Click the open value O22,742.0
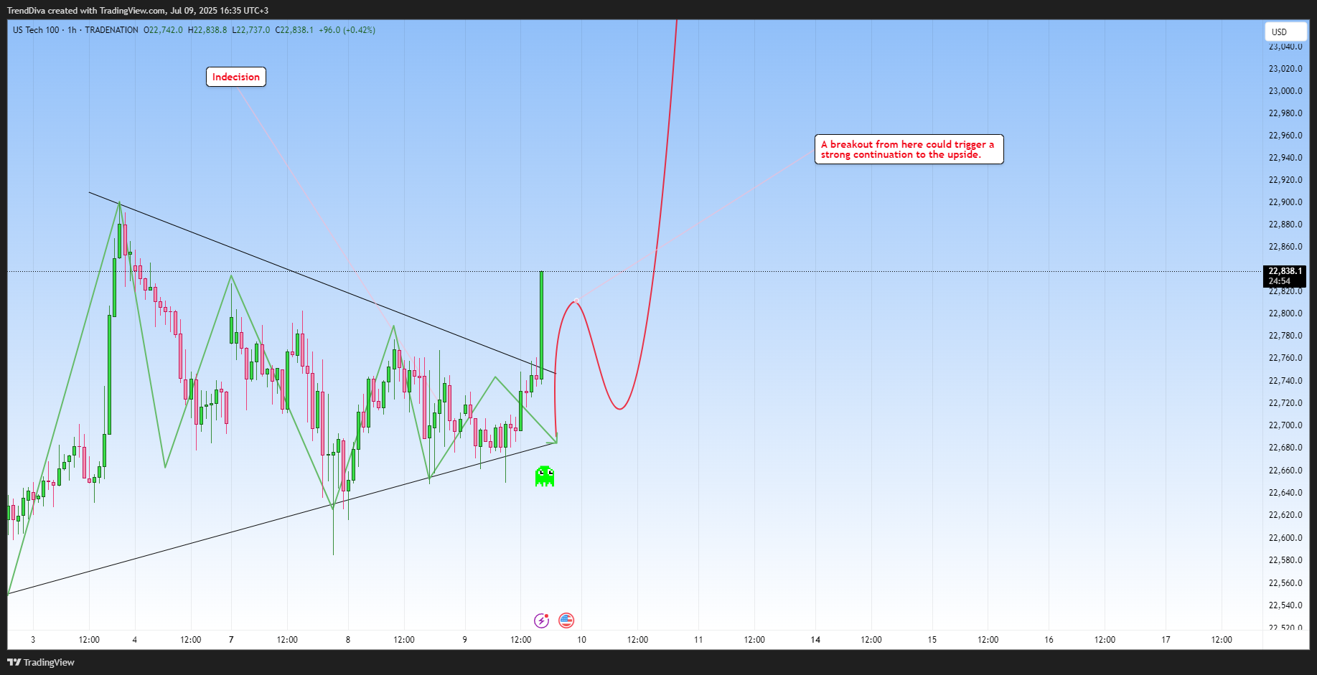 click(164, 30)
